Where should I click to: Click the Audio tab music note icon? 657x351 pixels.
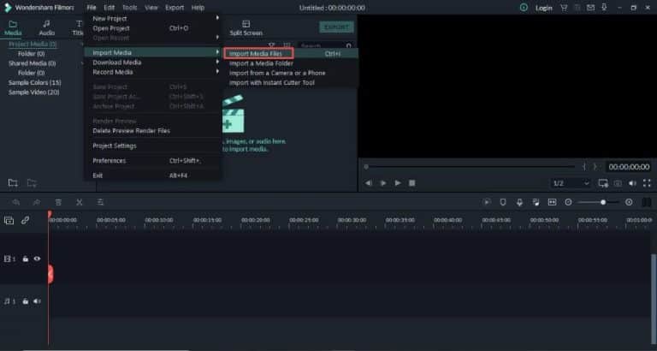(47, 27)
